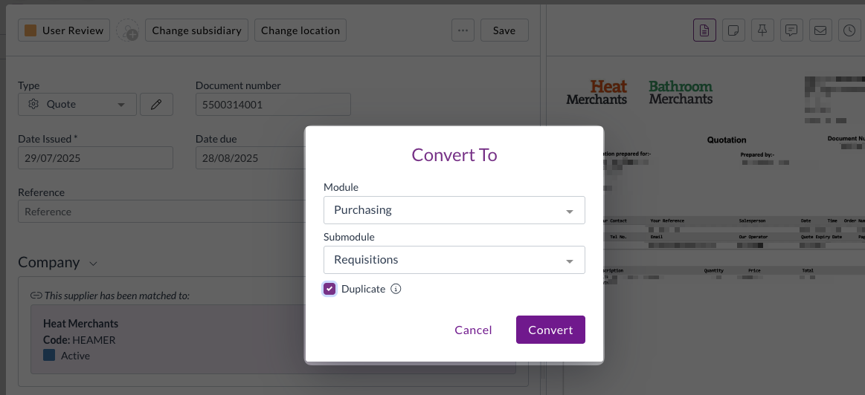Click the Convert button
The image size is (865, 395).
pyautogui.click(x=550, y=330)
